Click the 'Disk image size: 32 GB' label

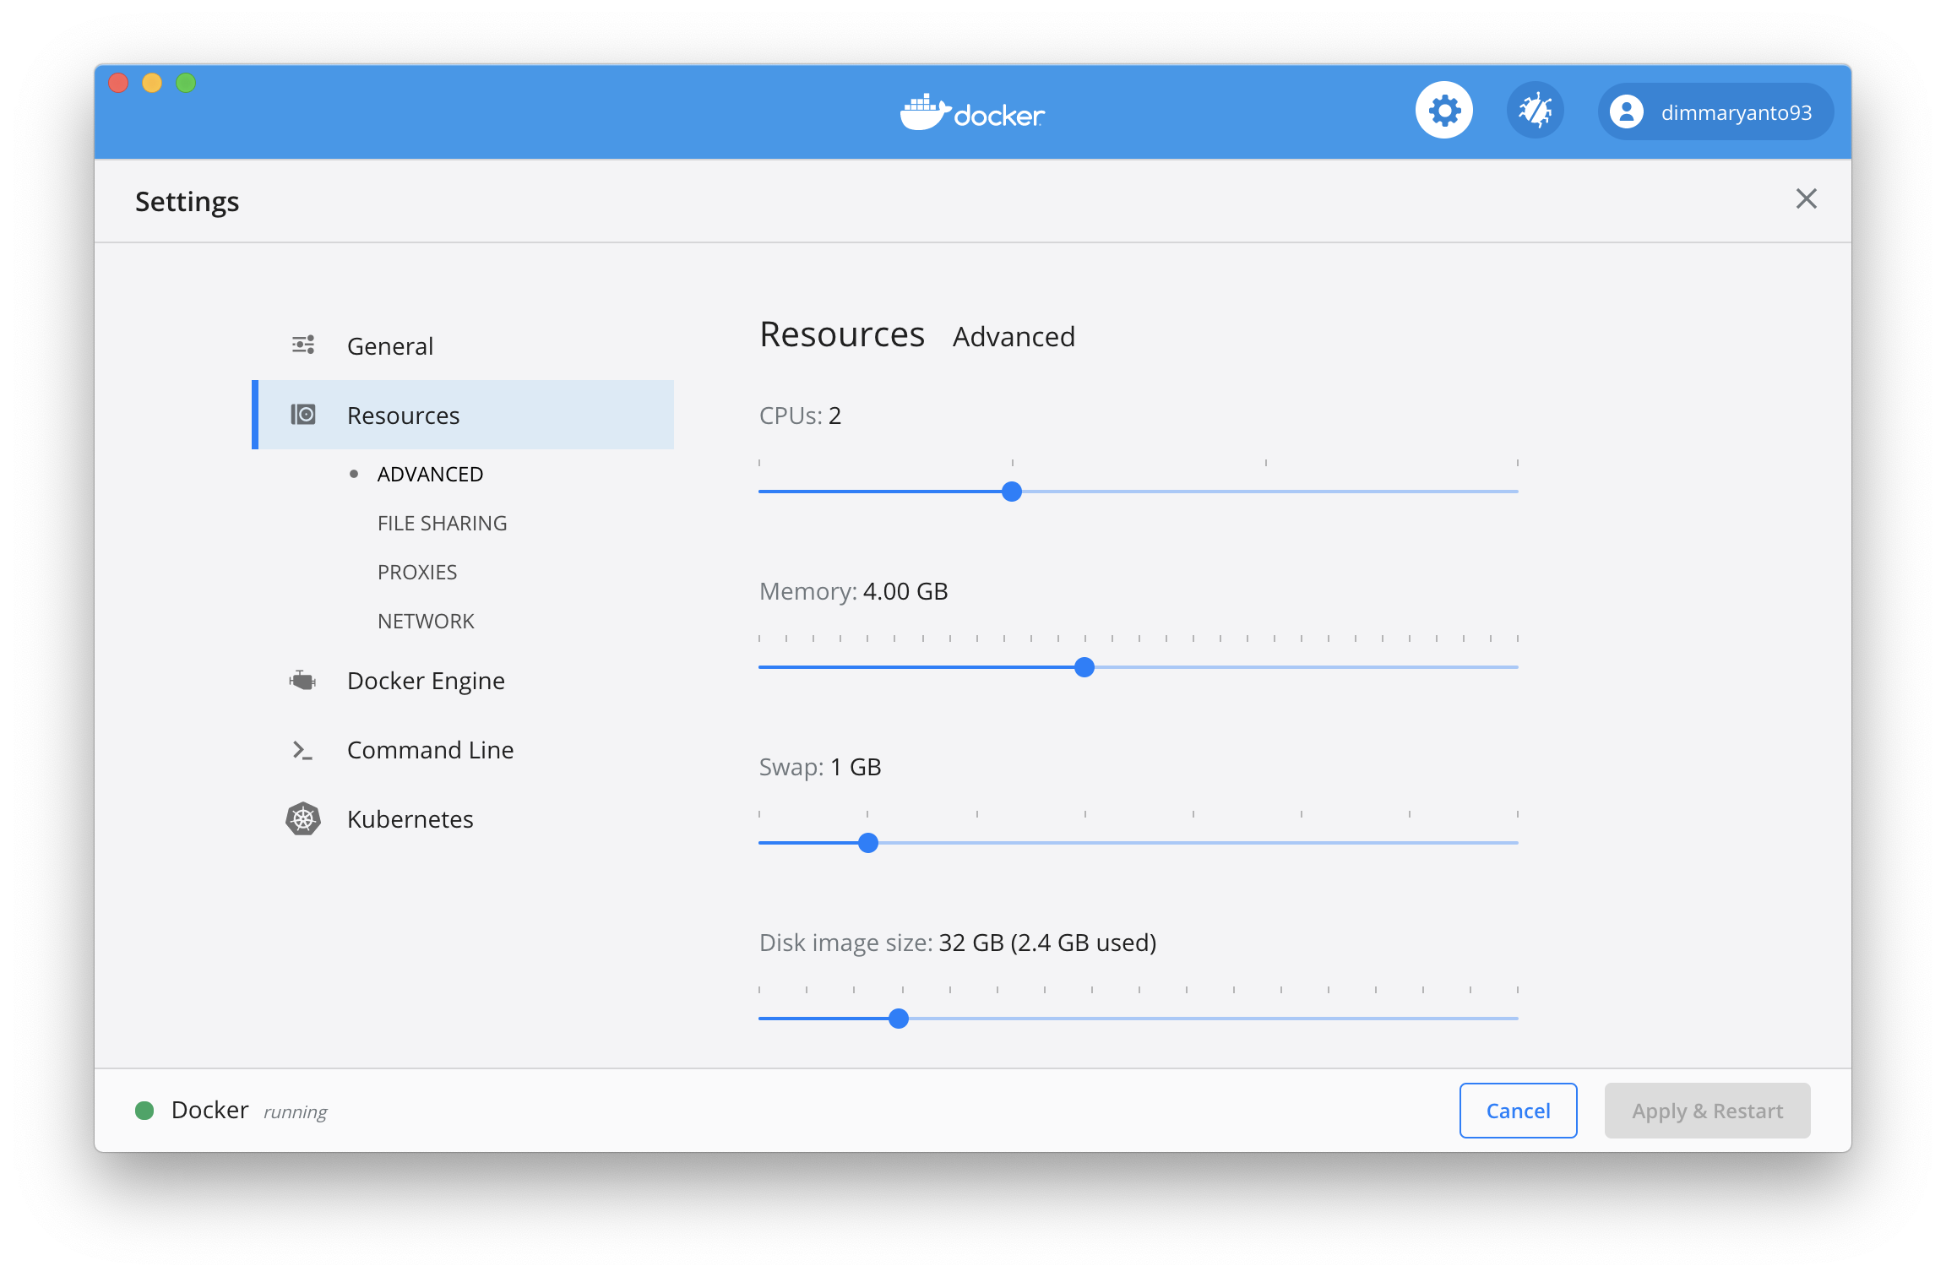[x=958, y=943]
